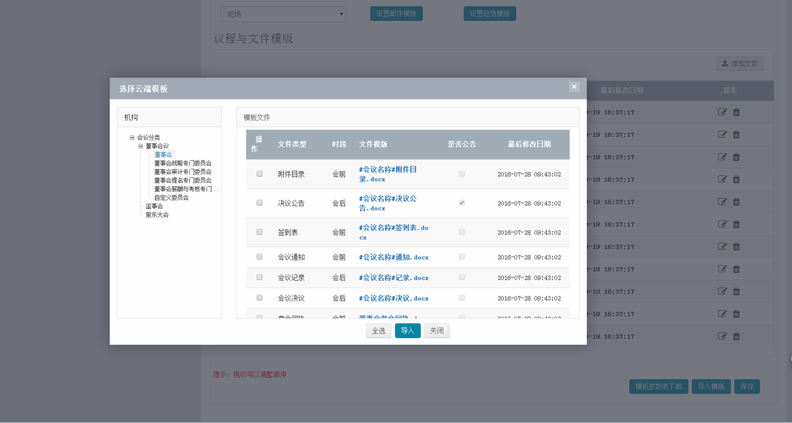Open the 现场 dropdown in background page
Viewport: 792px width, 423px height.
click(283, 14)
